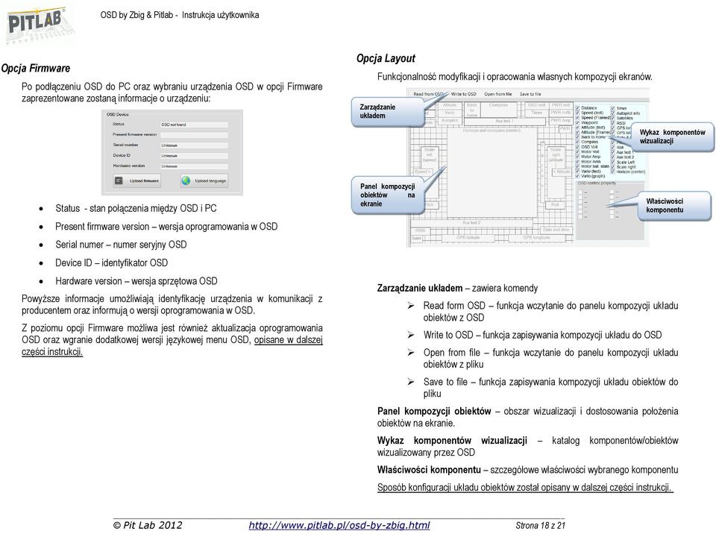Click the OSD control property panel label

[x=597, y=183]
